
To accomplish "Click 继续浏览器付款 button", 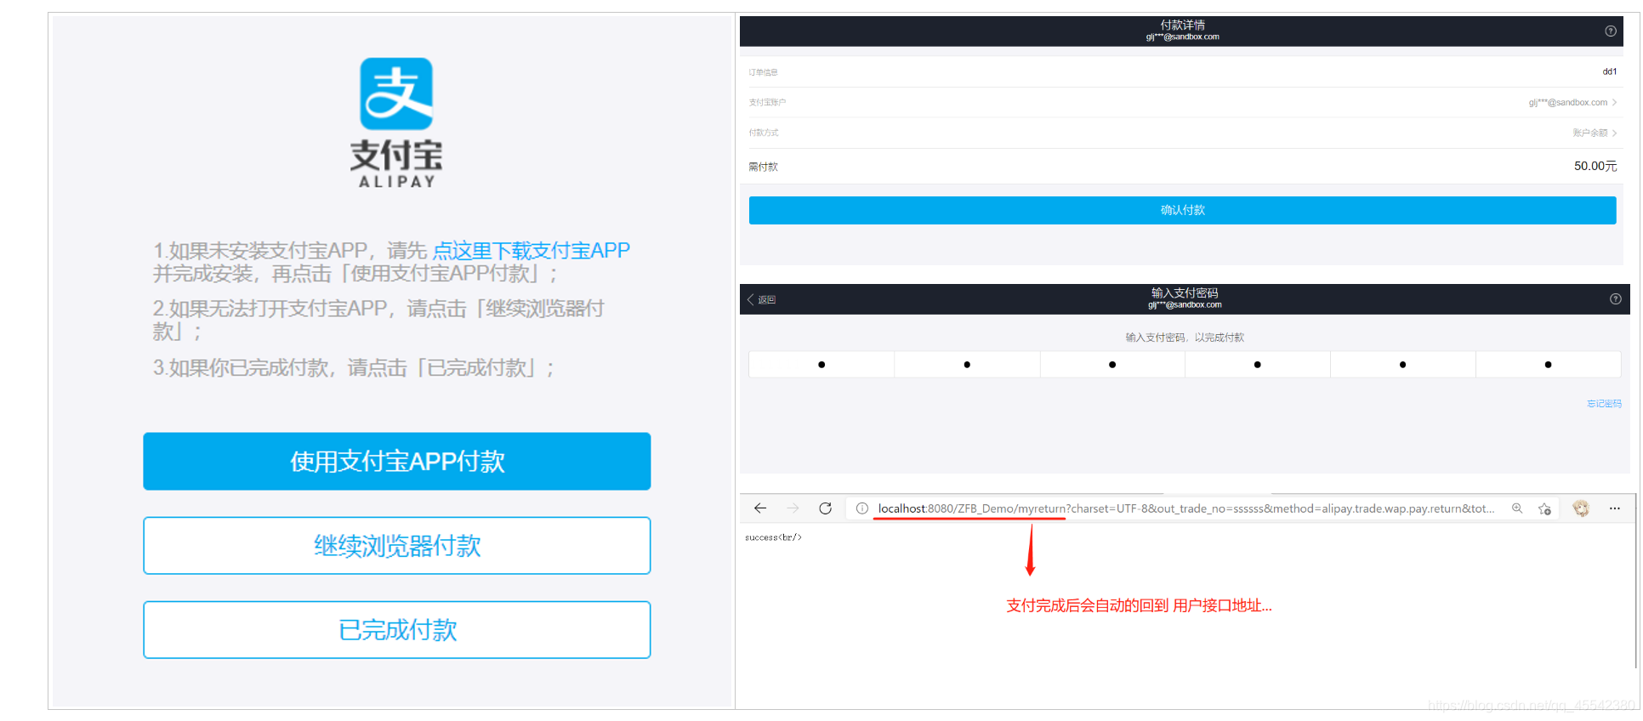I will click(x=397, y=546).
